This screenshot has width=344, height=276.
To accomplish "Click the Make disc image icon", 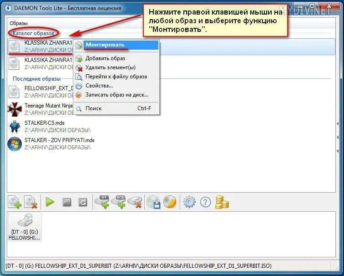I will pyautogui.click(x=154, y=202).
